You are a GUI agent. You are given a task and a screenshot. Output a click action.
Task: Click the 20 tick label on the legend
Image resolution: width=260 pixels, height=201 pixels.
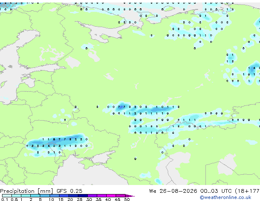70,199
